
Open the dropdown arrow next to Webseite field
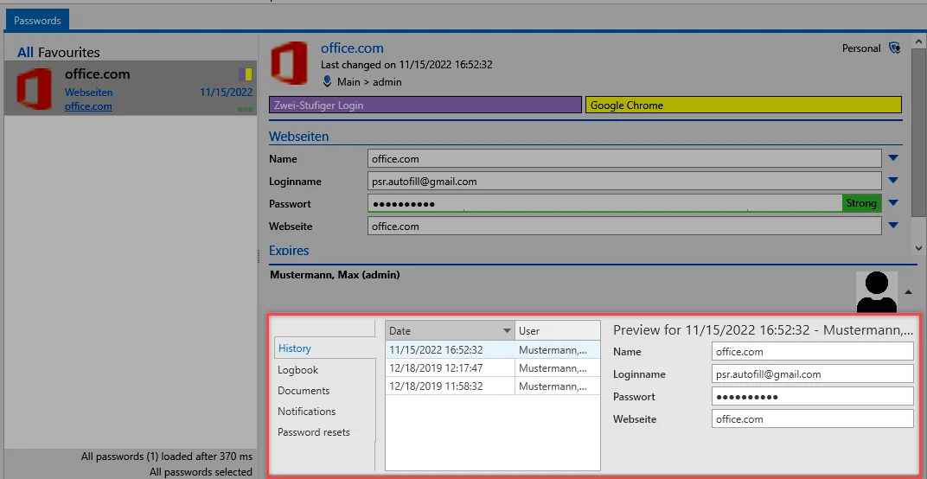coord(893,226)
